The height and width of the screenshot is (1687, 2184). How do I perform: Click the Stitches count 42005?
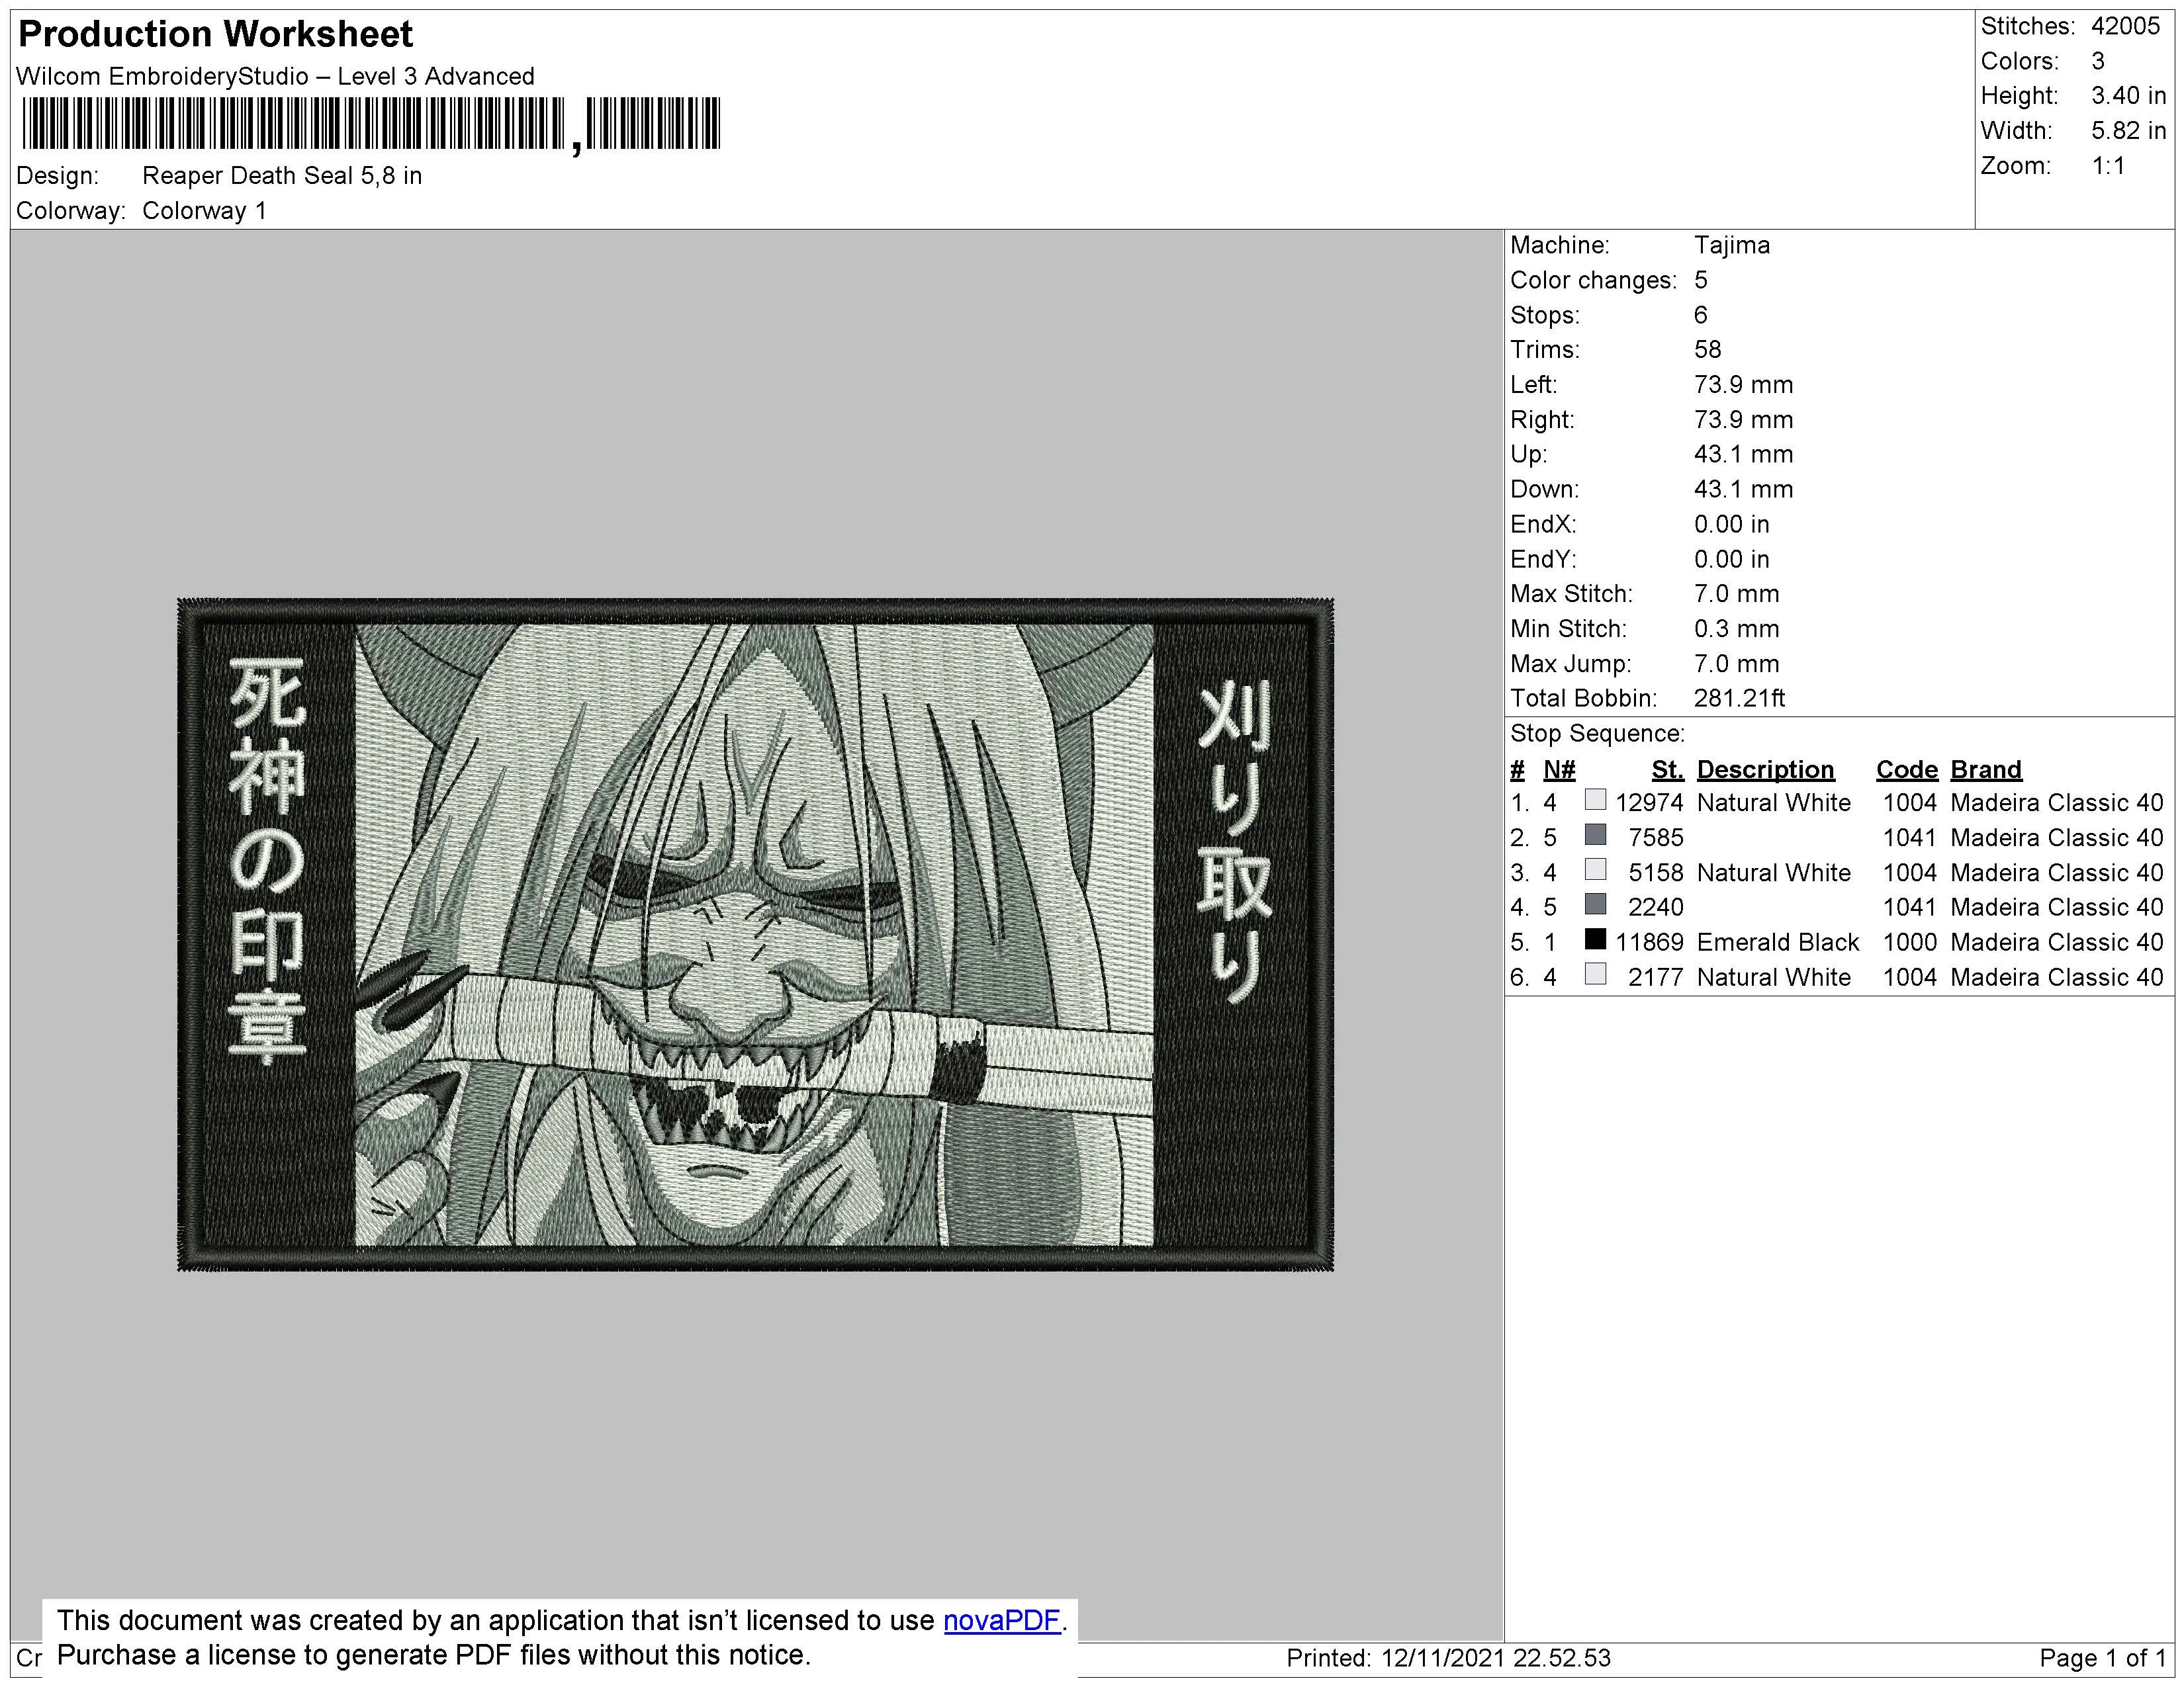pos(2125,27)
